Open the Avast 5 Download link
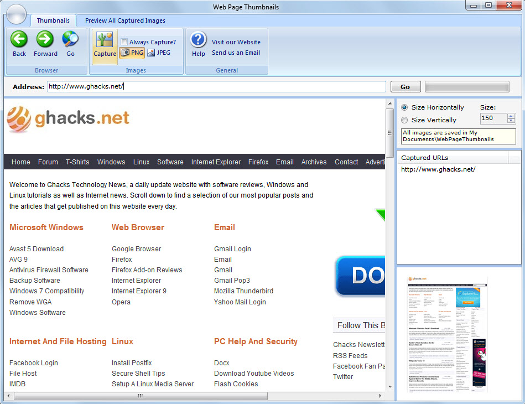 click(x=37, y=249)
